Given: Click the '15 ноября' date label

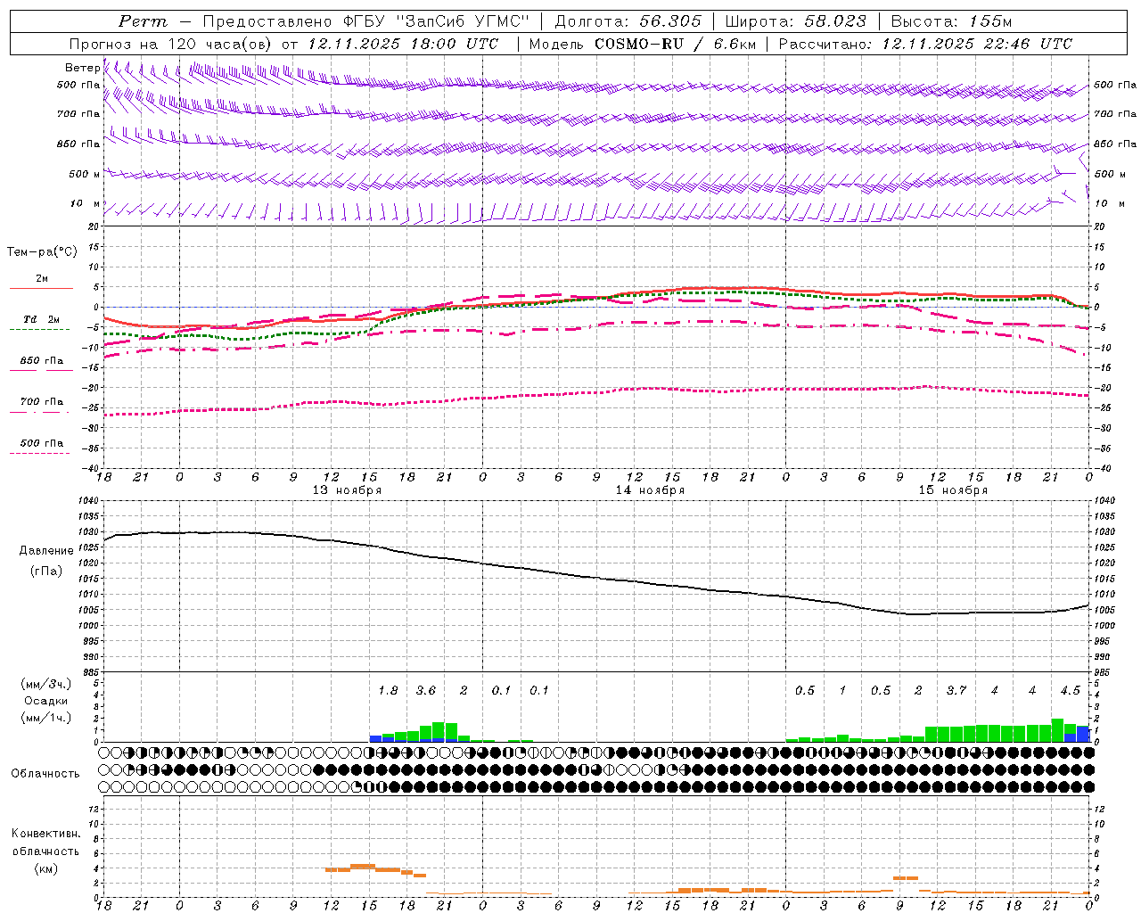Looking at the screenshot, I should [x=953, y=490].
